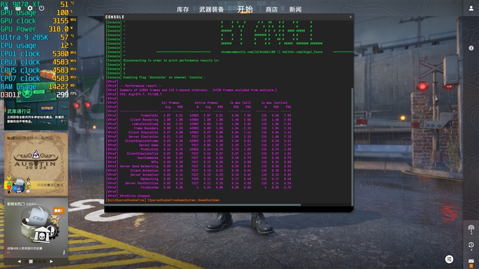The image size is (479, 269).
Task: Click the Server Animation row label
Action: (144, 175)
